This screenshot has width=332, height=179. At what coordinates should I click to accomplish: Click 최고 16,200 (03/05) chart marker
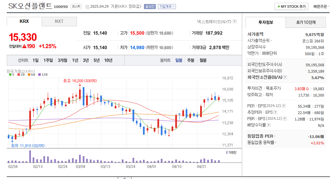point(80,81)
